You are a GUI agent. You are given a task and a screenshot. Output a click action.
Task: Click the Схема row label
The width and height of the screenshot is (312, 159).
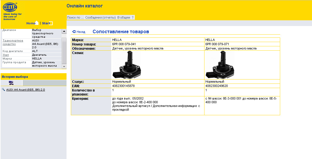coord(78,53)
